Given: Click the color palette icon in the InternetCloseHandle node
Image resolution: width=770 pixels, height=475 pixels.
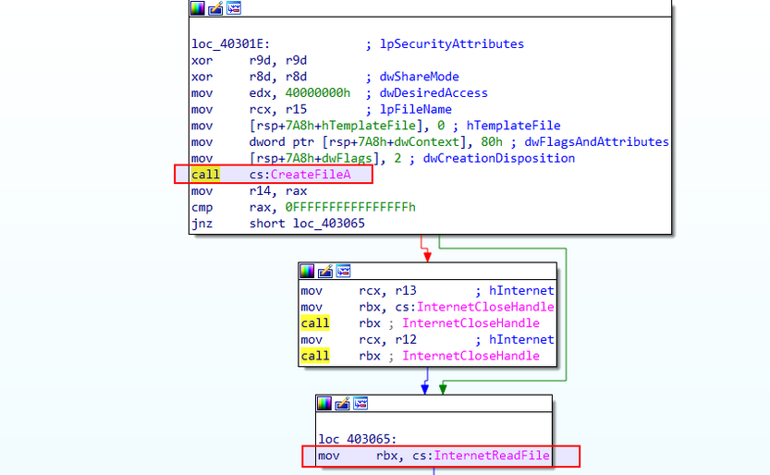Looking at the screenshot, I should pos(307,271).
